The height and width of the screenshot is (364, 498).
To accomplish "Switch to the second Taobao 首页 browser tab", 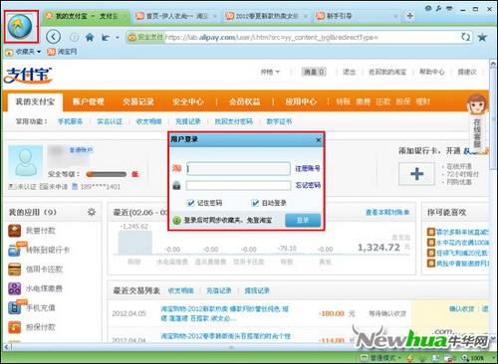I will (176, 16).
